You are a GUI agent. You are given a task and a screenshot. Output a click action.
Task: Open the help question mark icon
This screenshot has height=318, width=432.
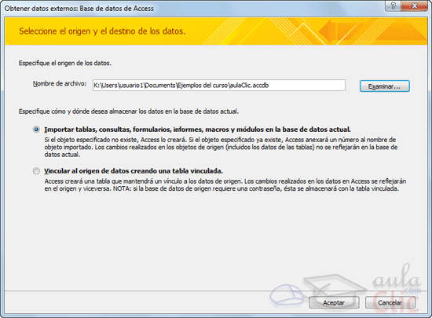pyautogui.click(x=394, y=5)
